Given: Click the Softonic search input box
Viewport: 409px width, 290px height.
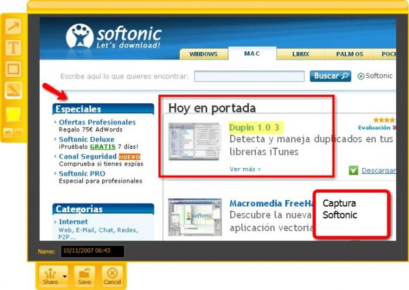Looking at the screenshot, I should pyautogui.click(x=249, y=77).
